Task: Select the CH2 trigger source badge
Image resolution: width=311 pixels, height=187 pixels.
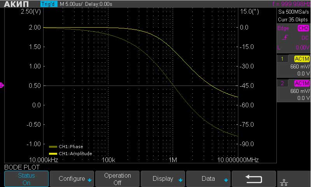Action: [x=303, y=28]
